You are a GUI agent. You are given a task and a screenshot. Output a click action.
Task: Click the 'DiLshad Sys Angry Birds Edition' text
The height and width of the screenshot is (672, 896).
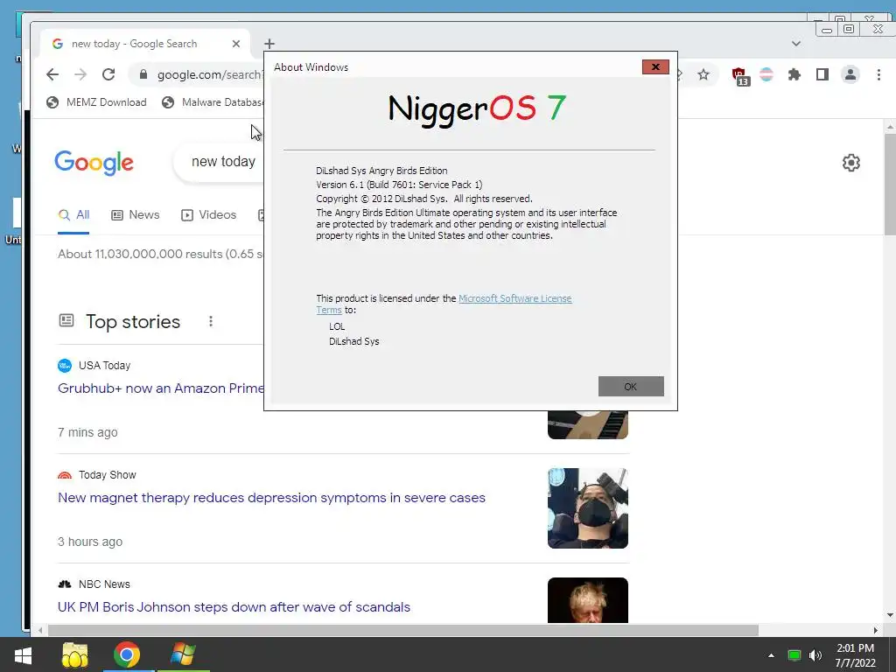pos(381,171)
